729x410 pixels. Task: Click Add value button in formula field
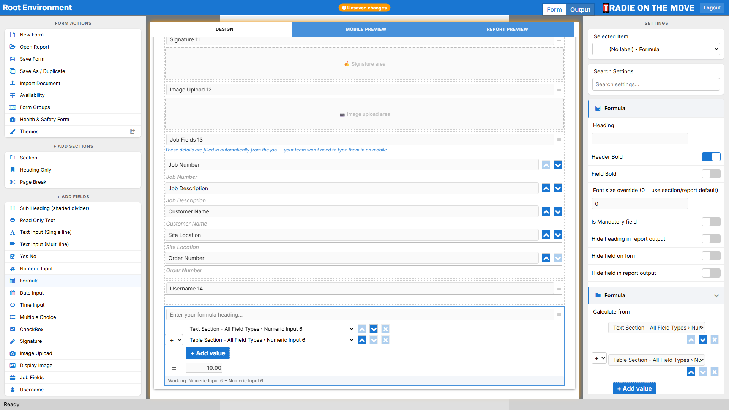point(208,353)
